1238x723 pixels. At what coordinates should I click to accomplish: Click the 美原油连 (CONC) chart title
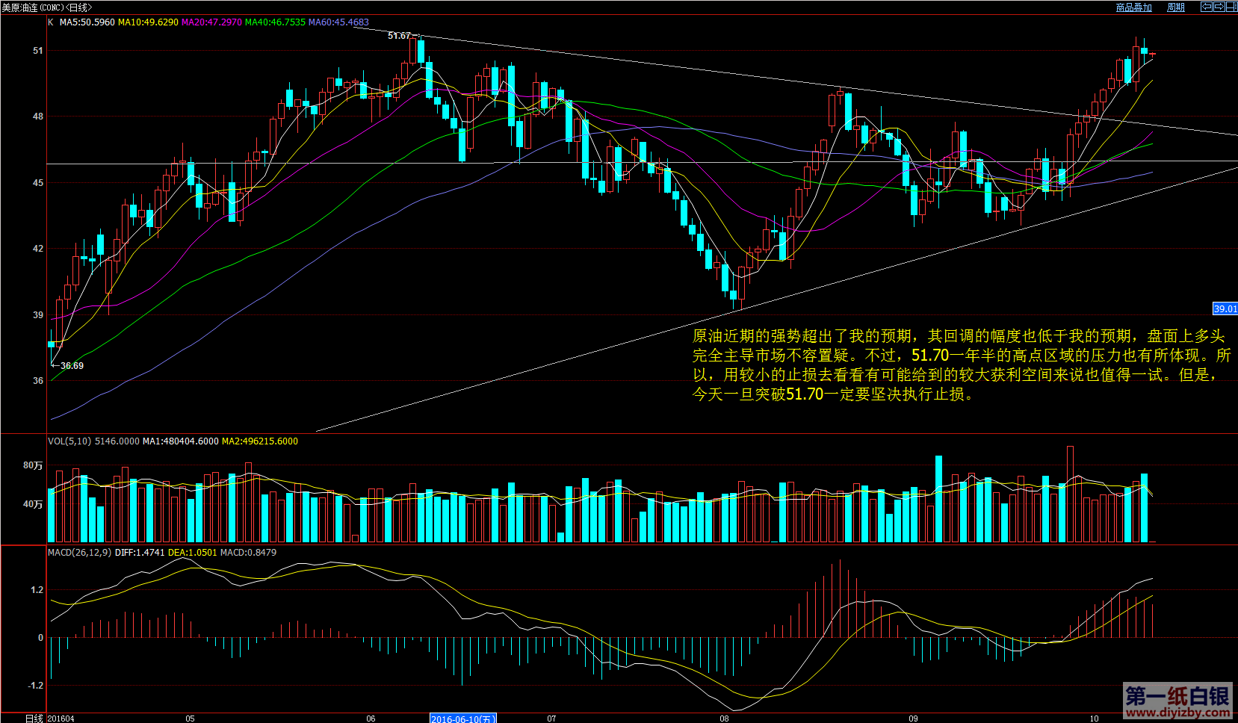tap(46, 7)
